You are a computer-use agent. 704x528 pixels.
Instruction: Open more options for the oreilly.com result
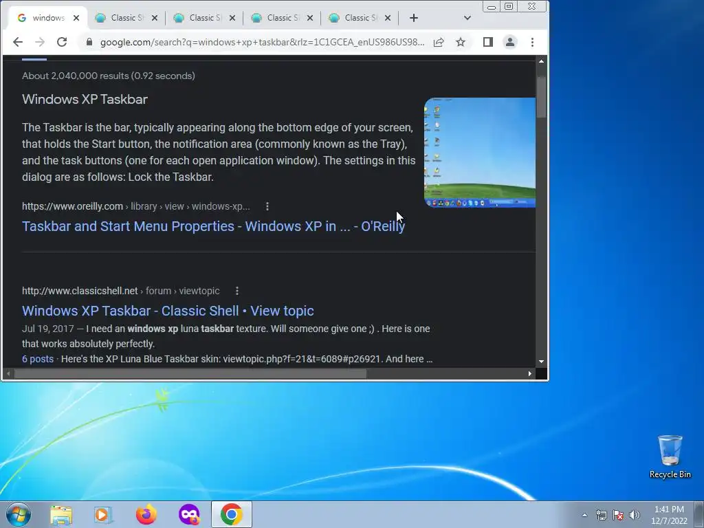point(267,206)
